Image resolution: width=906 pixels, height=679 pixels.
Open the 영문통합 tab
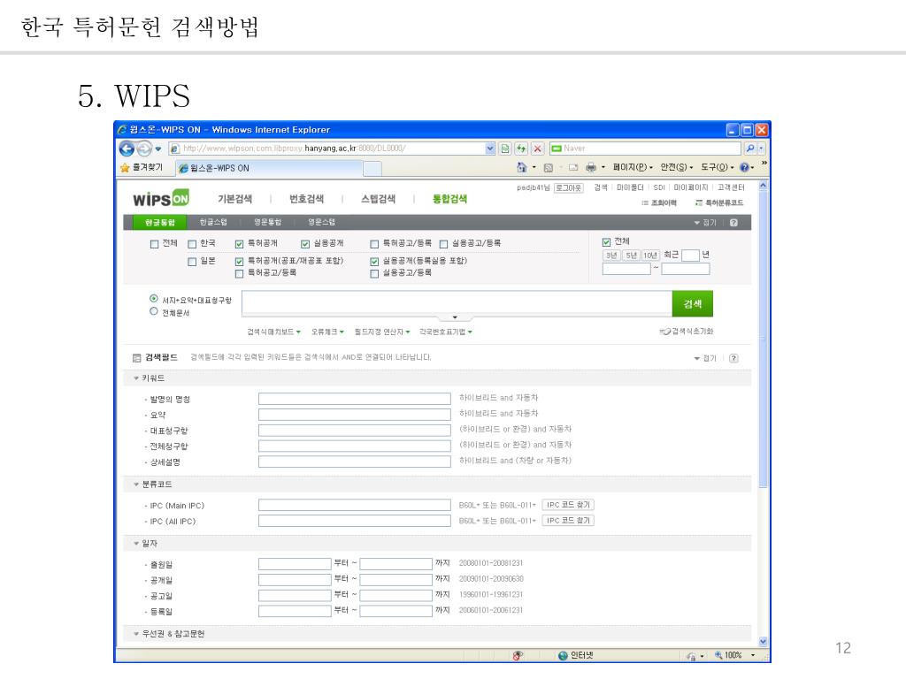(x=267, y=222)
